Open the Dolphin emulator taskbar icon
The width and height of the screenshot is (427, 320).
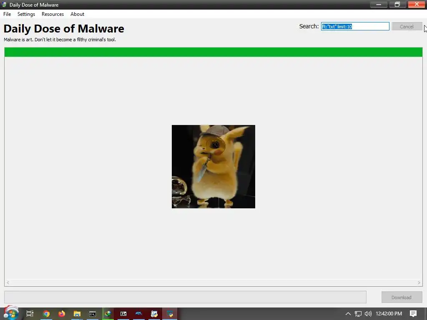pos(138,314)
